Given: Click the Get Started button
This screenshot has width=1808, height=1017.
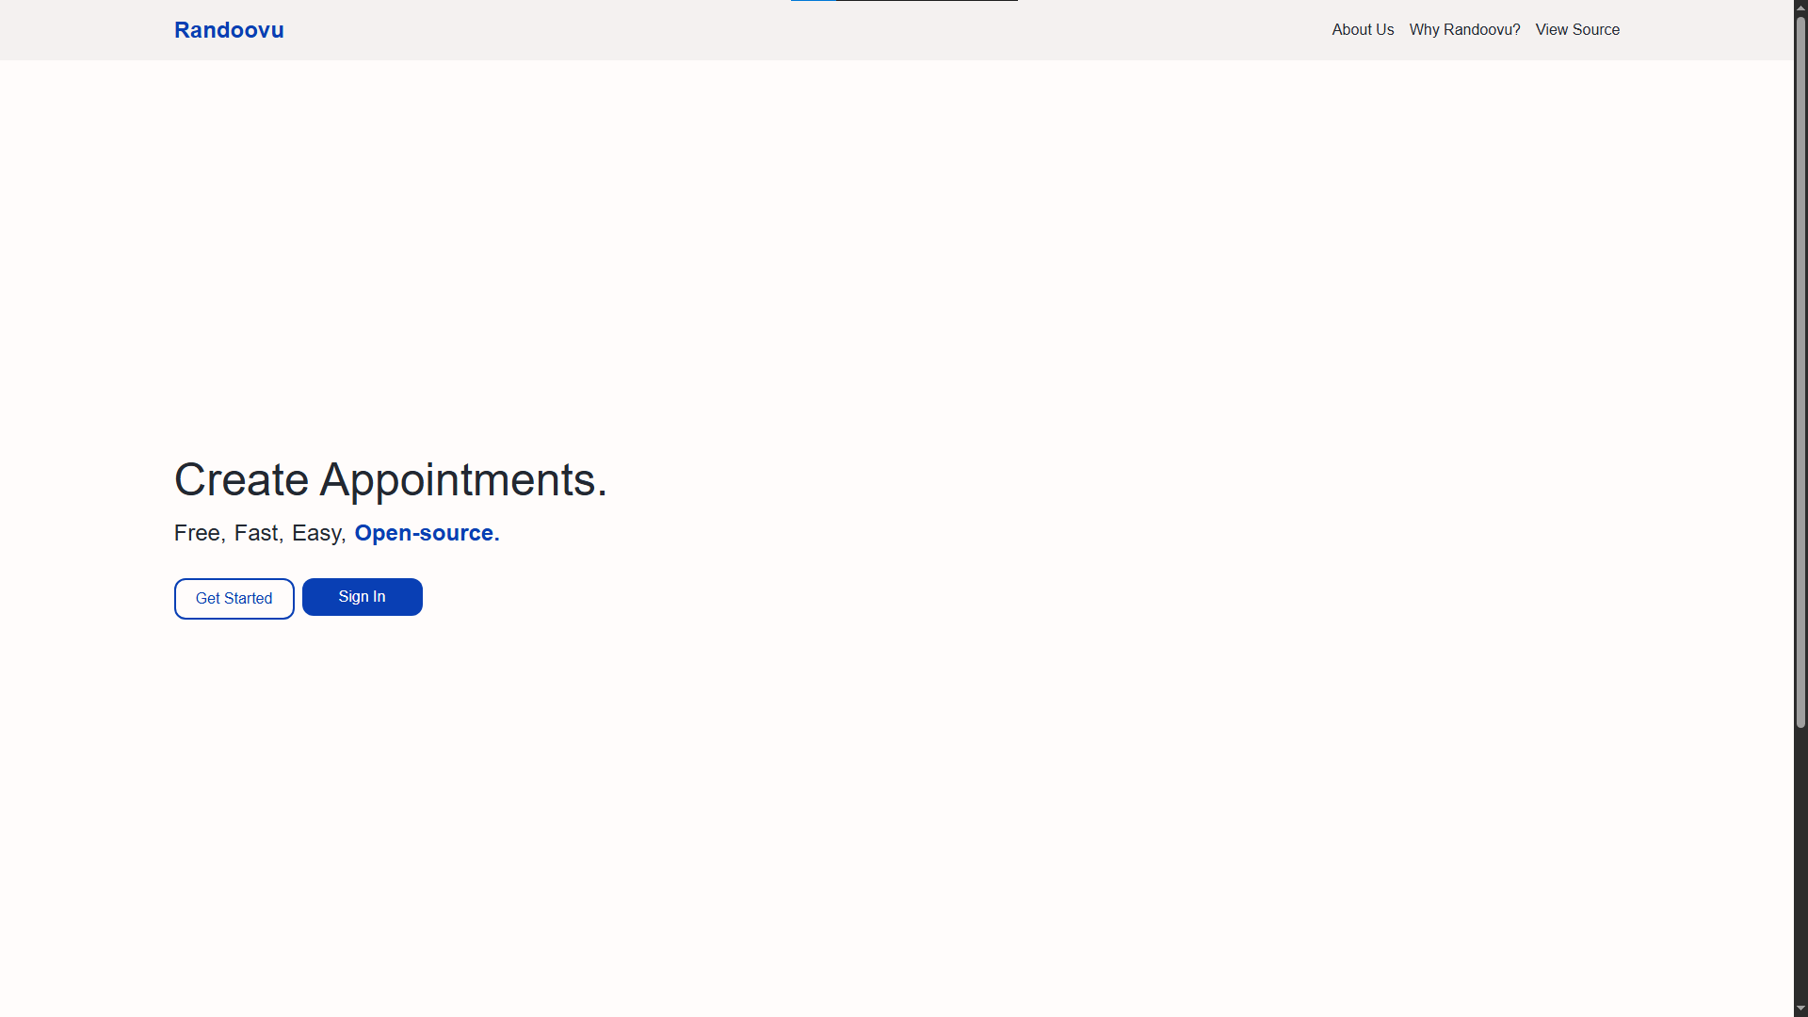Looking at the screenshot, I should 234,599.
